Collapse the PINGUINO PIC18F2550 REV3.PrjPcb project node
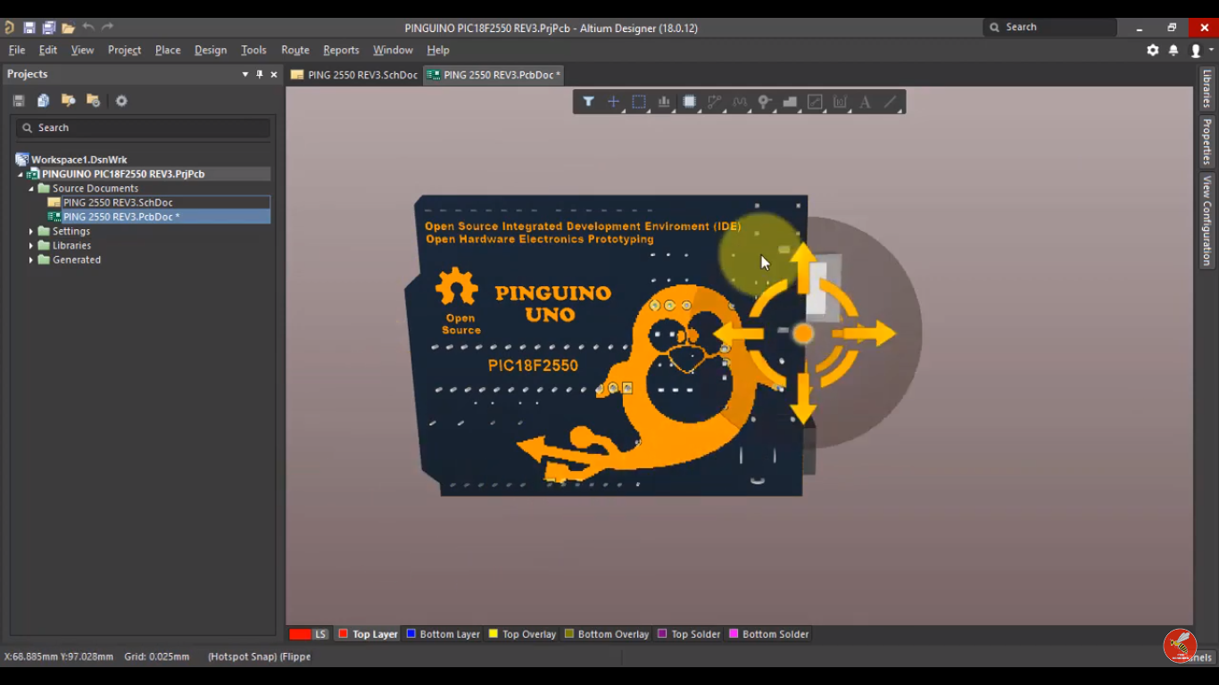Viewport: 1219px width, 685px height. [21, 174]
